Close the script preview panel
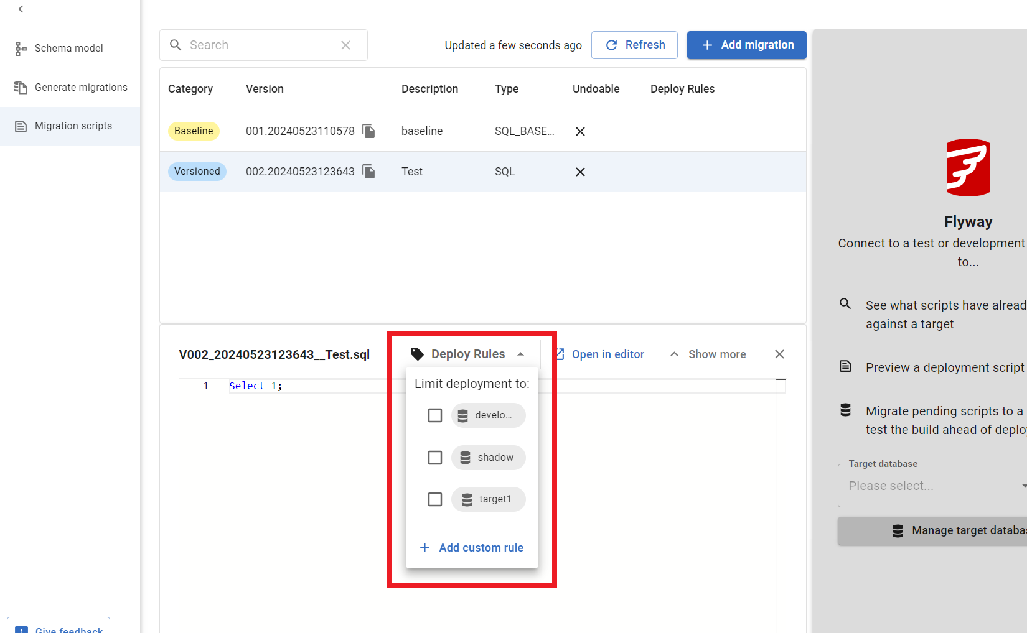The image size is (1027, 633). pos(779,354)
